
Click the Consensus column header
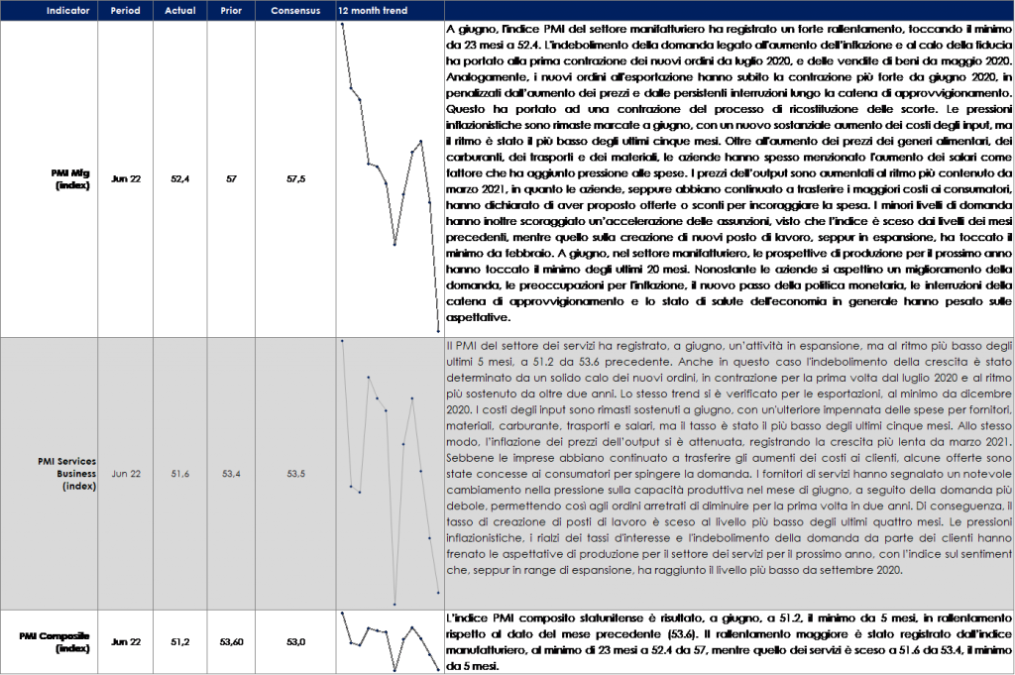[294, 11]
